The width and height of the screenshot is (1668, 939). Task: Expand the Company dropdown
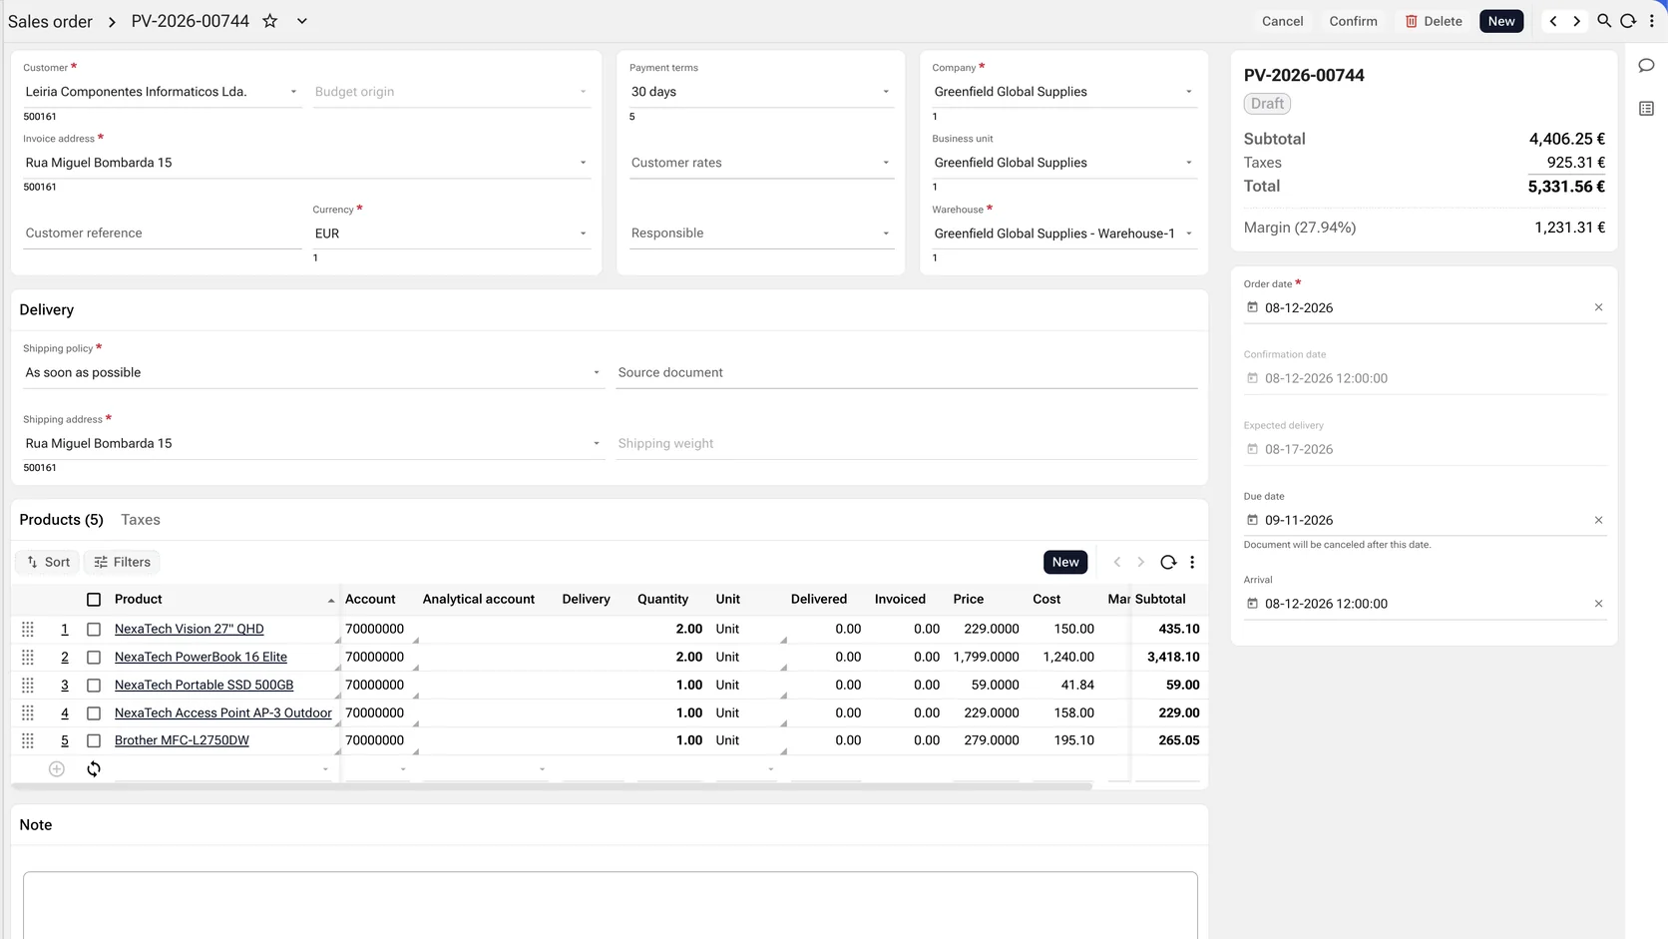1189,92
